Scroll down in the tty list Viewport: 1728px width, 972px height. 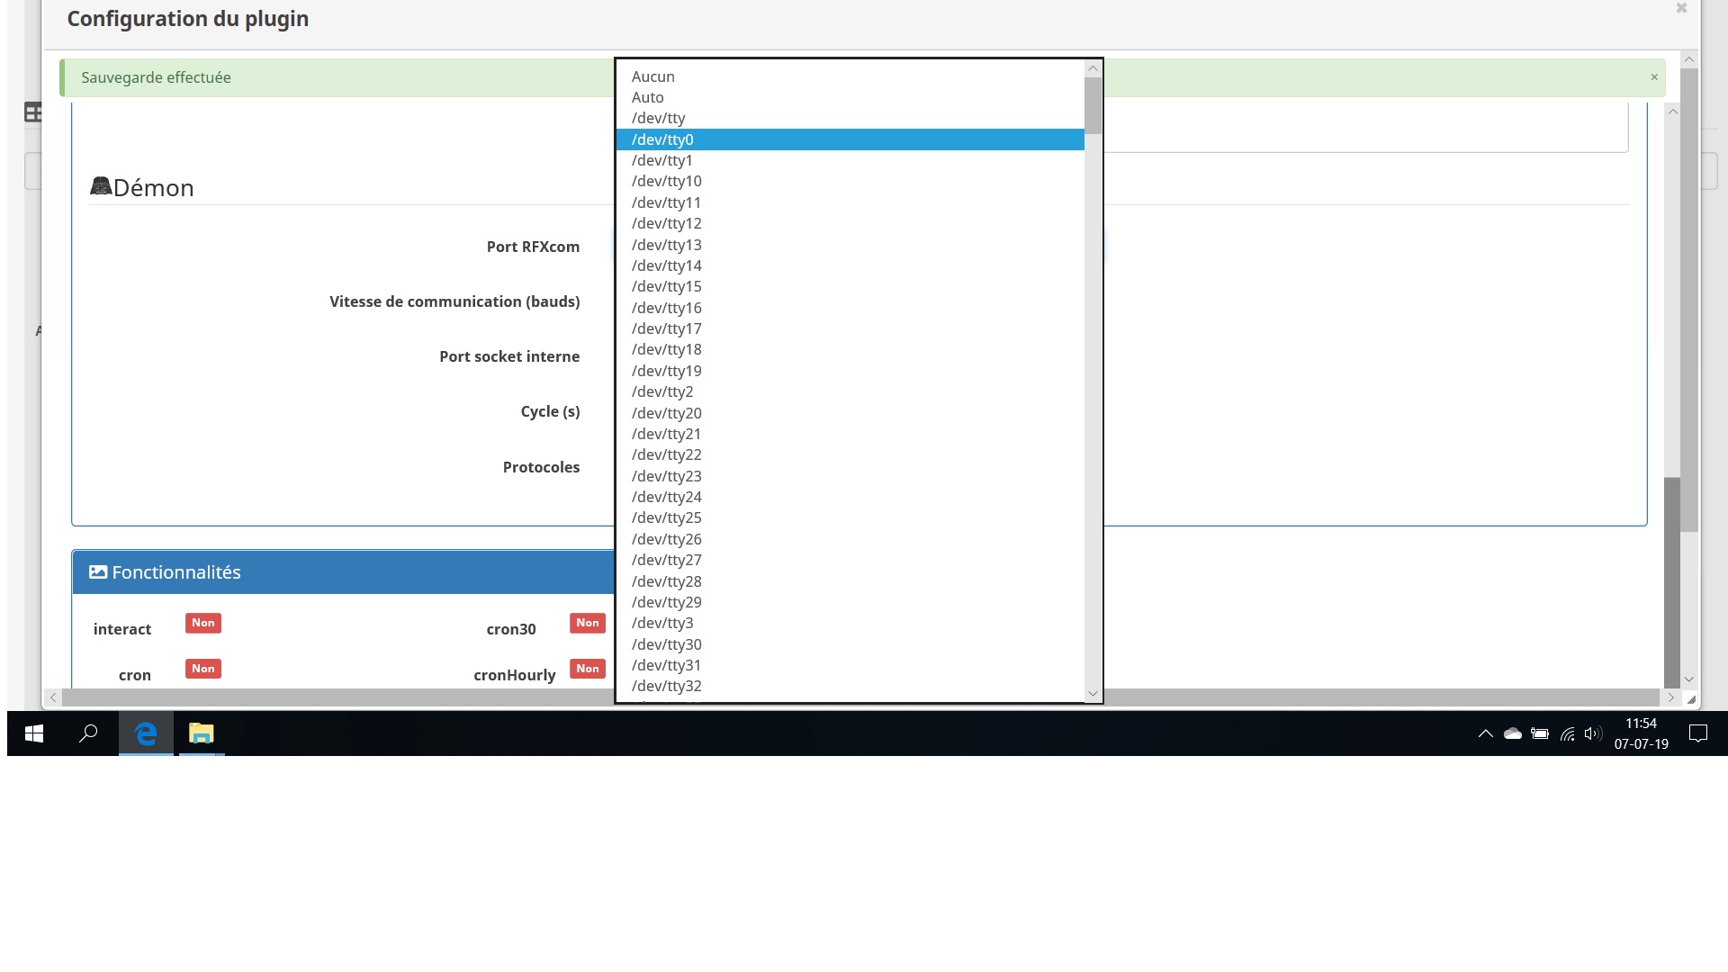(1091, 692)
